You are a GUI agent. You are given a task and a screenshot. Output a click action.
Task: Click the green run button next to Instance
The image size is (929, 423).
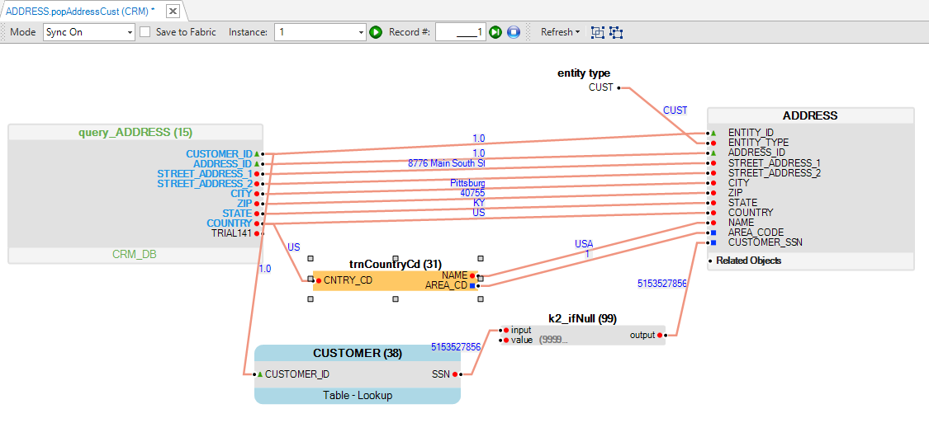(376, 32)
